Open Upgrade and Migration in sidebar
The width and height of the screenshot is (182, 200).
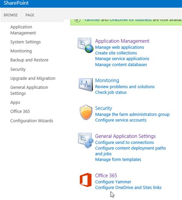pos(33,78)
